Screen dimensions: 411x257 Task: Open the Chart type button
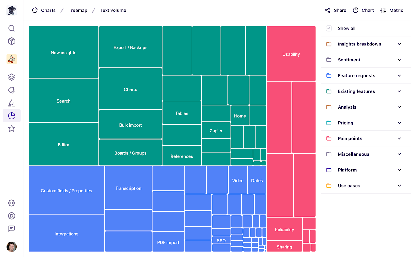click(363, 10)
